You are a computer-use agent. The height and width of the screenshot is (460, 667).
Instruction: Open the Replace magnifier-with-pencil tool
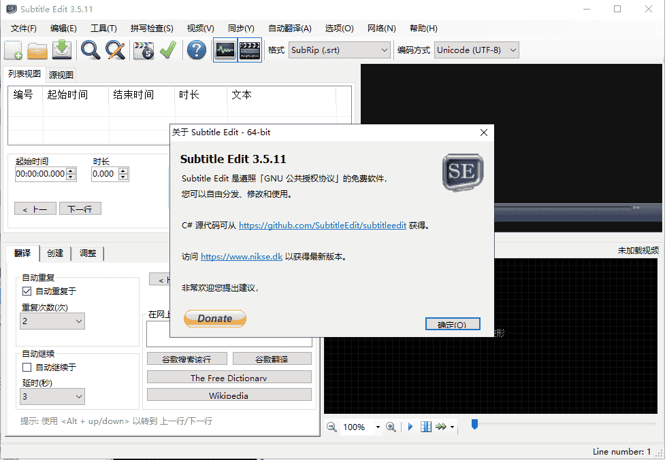(115, 50)
